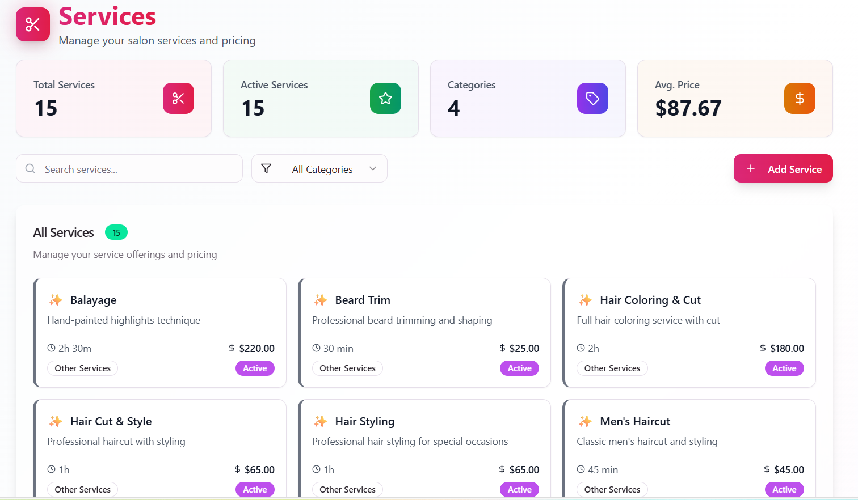Image resolution: width=858 pixels, height=500 pixels.
Task: Open the Hair Styling service title
Action: click(364, 421)
